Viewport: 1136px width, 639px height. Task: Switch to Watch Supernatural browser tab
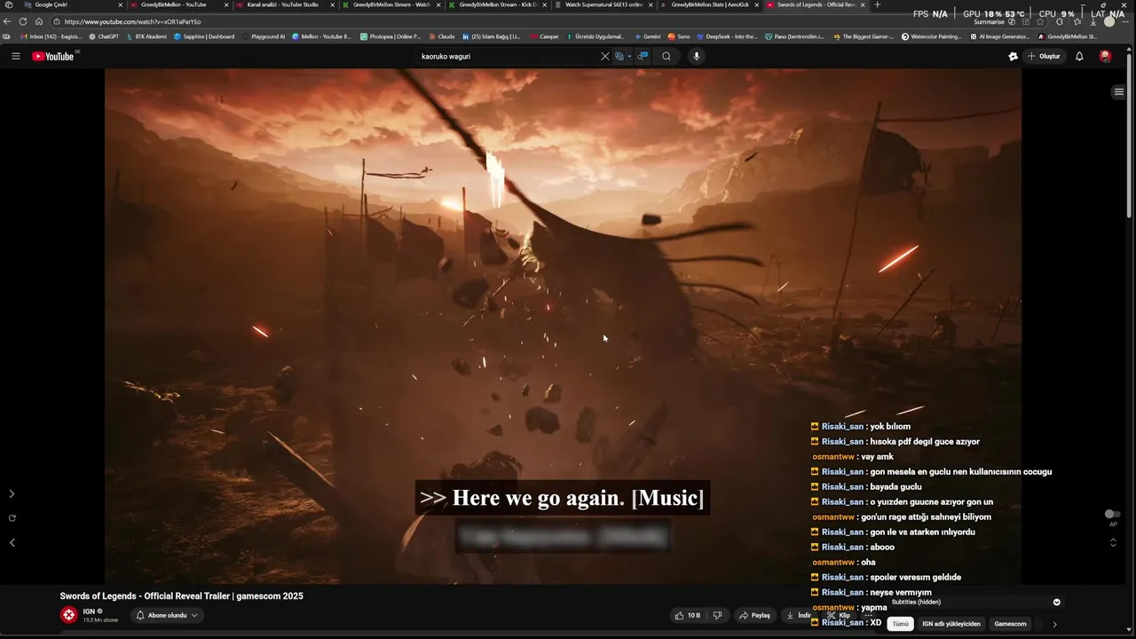[603, 4]
